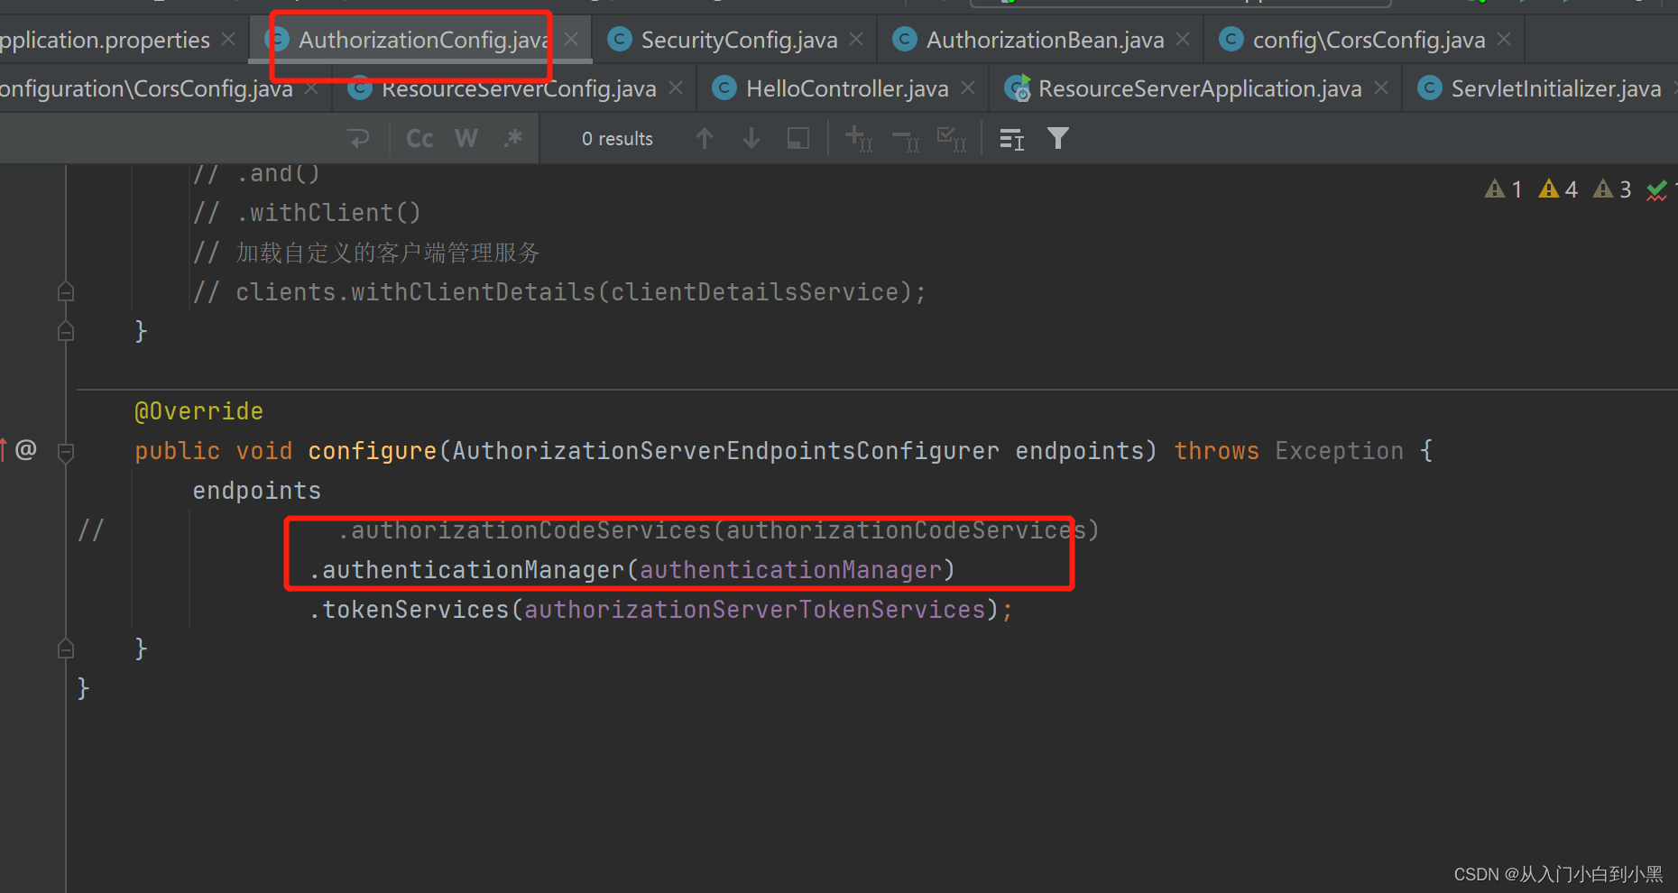Click the commented clients.withClientDetails line
This screenshot has height=893, width=1678.
coord(559,292)
